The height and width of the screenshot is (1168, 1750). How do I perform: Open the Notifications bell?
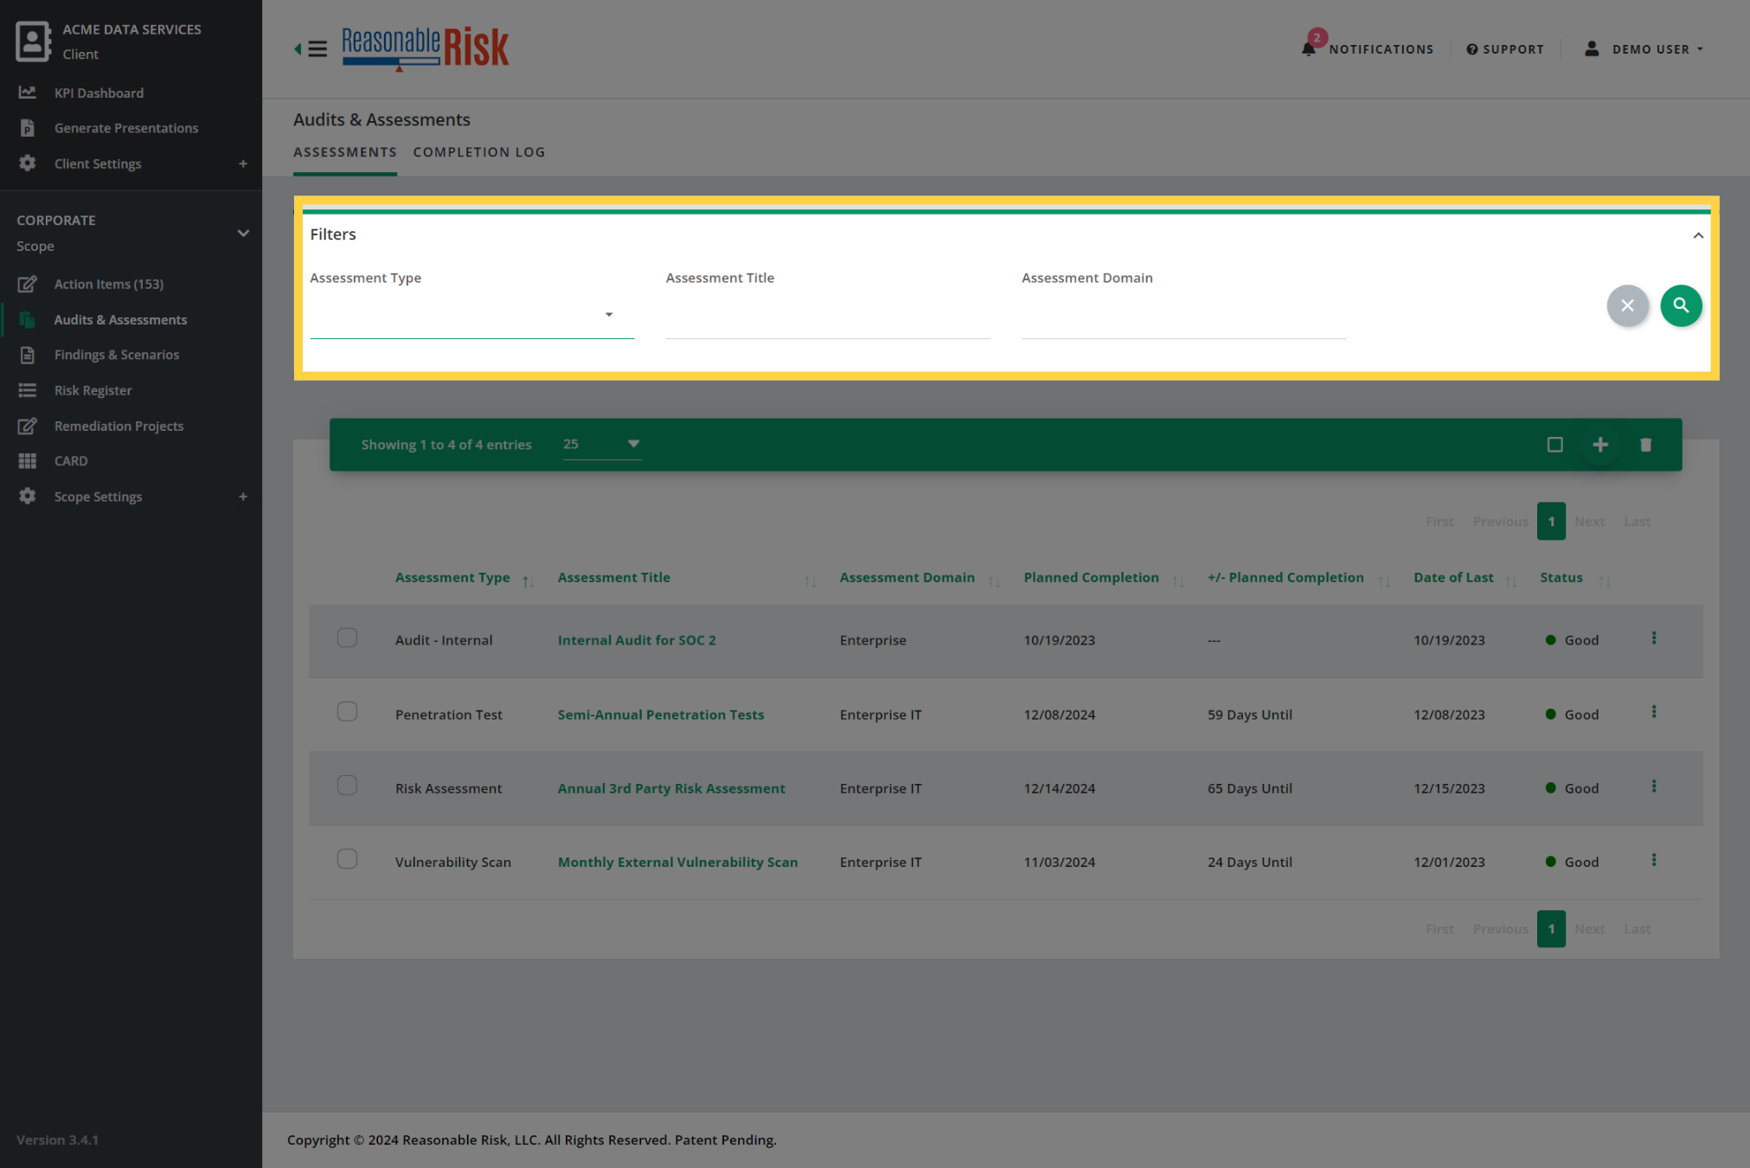click(x=1309, y=48)
